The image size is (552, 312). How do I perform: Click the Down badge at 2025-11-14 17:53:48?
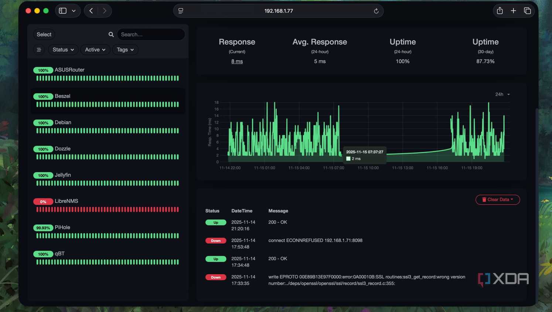pyautogui.click(x=216, y=241)
